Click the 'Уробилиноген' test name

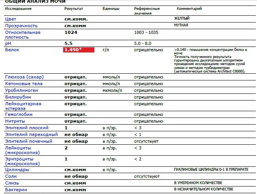tap(21, 90)
